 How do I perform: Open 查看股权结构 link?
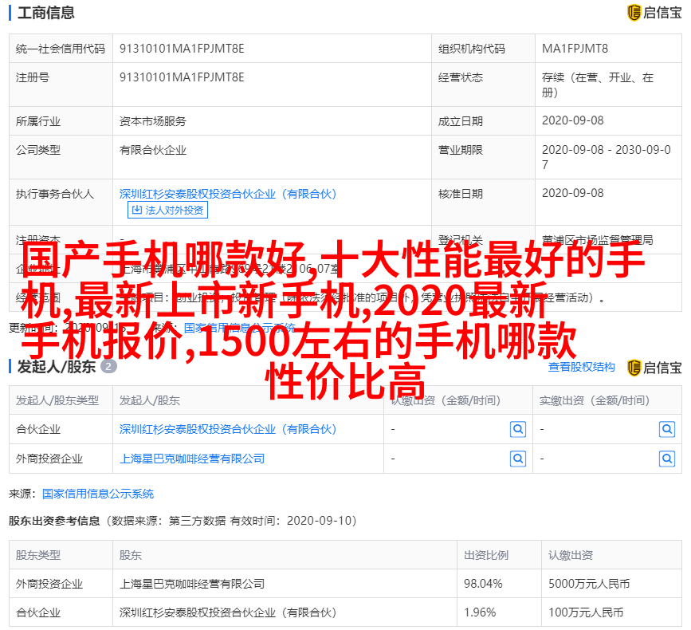click(x=581, y=367)
